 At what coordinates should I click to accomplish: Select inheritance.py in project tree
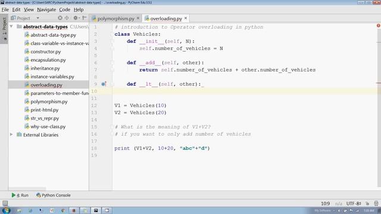pos(45,68)
